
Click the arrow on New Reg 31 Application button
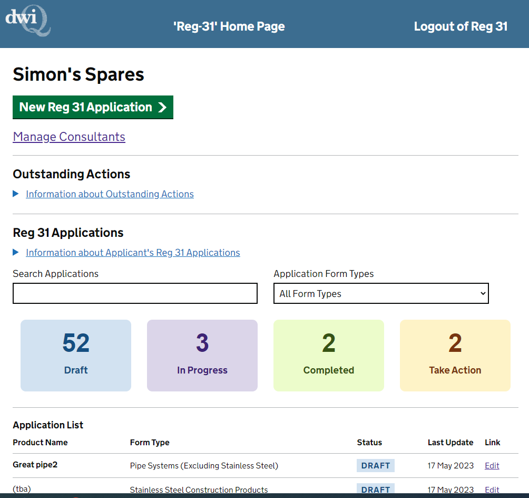coord(162,108)
